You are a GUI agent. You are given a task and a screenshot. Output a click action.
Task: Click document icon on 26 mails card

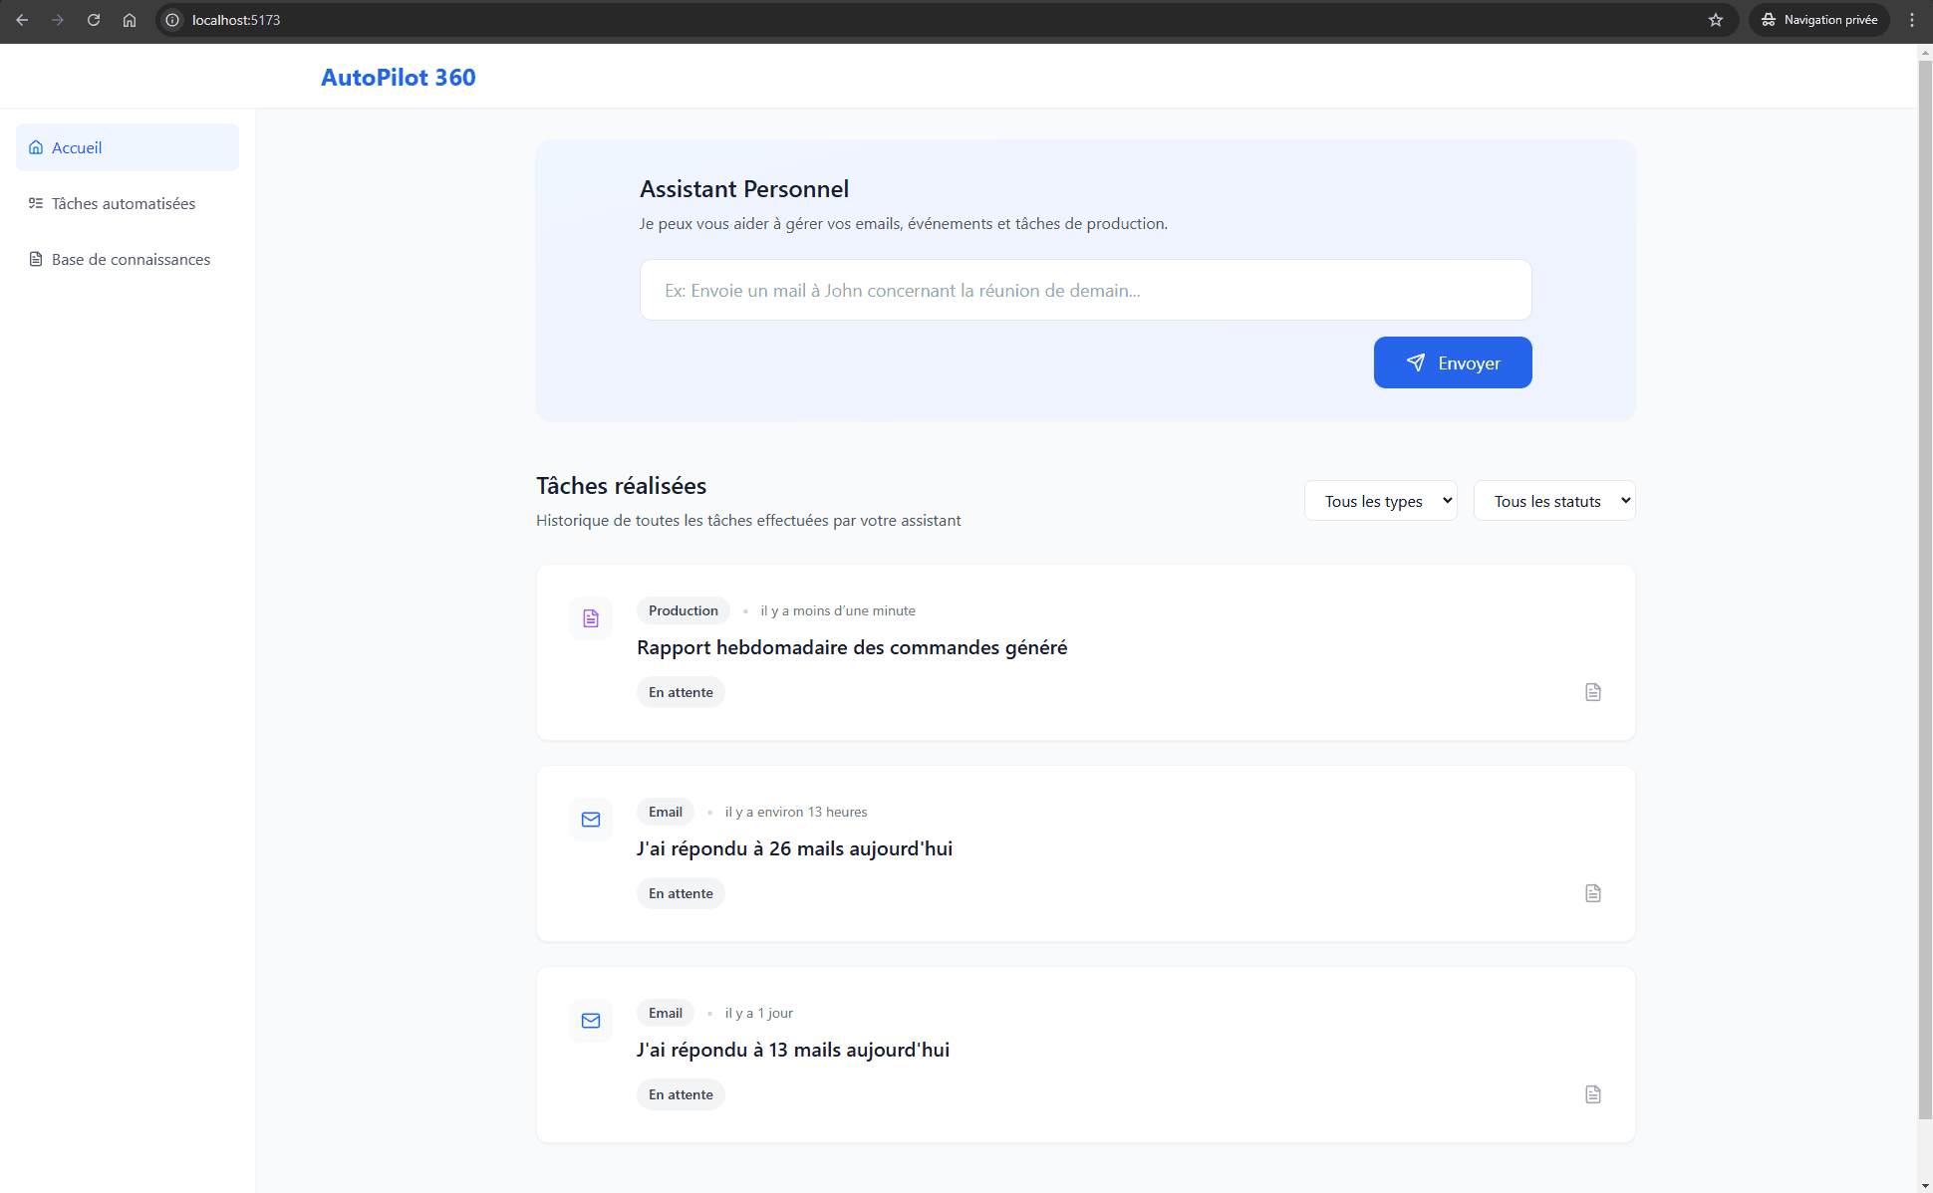1592,893
